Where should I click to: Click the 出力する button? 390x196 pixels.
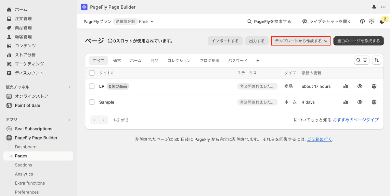pos(257,41)
